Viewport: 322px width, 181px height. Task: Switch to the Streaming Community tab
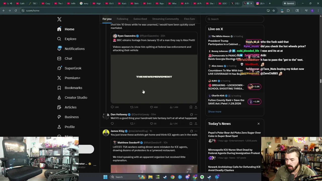(x=166, y=19)
